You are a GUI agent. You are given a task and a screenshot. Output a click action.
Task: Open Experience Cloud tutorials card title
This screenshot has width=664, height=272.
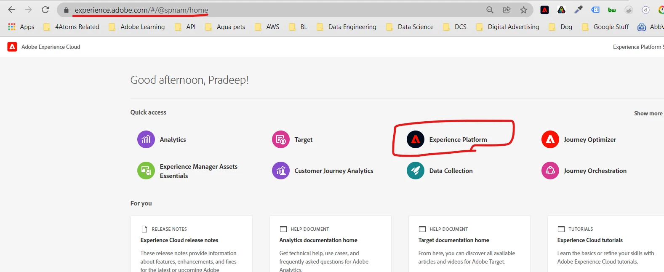(590, 240)
